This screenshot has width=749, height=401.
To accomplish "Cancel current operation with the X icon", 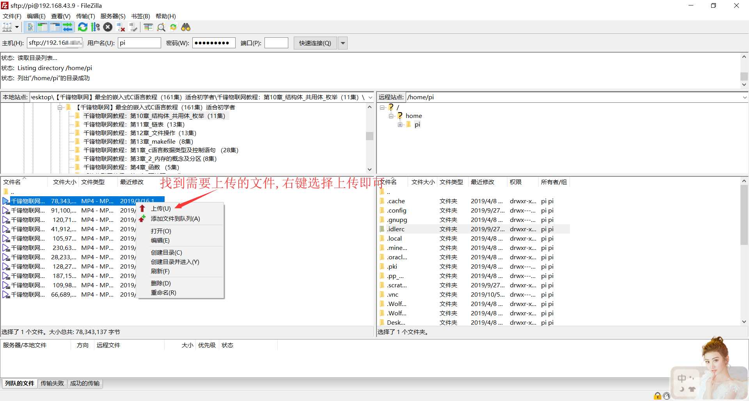I will click(x=108, y=27).
